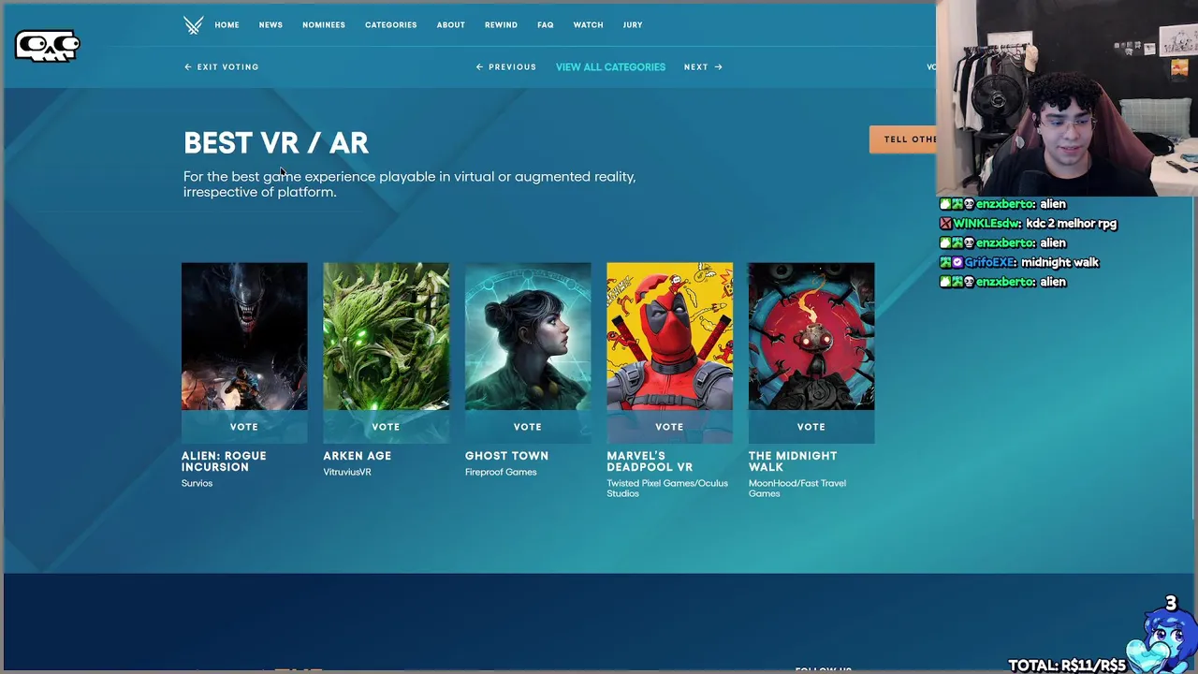Viewport: 1198px width, 674px height.
Task: Click VIEW ALL CATEGORIES link
Action: point(610,67)
